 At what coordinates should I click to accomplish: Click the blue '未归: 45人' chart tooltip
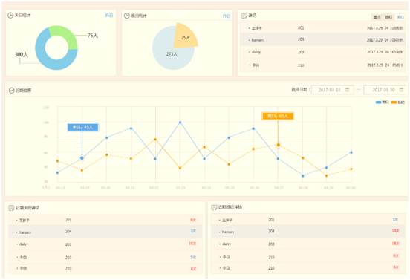(82, 127)
